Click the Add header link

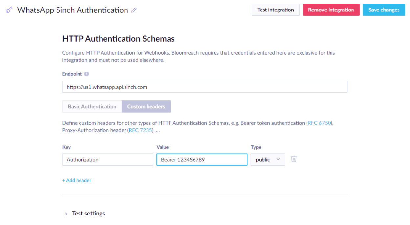point(77,180)
